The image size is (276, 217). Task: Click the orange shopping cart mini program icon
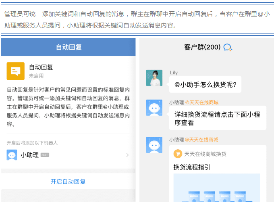click(178, 154)
